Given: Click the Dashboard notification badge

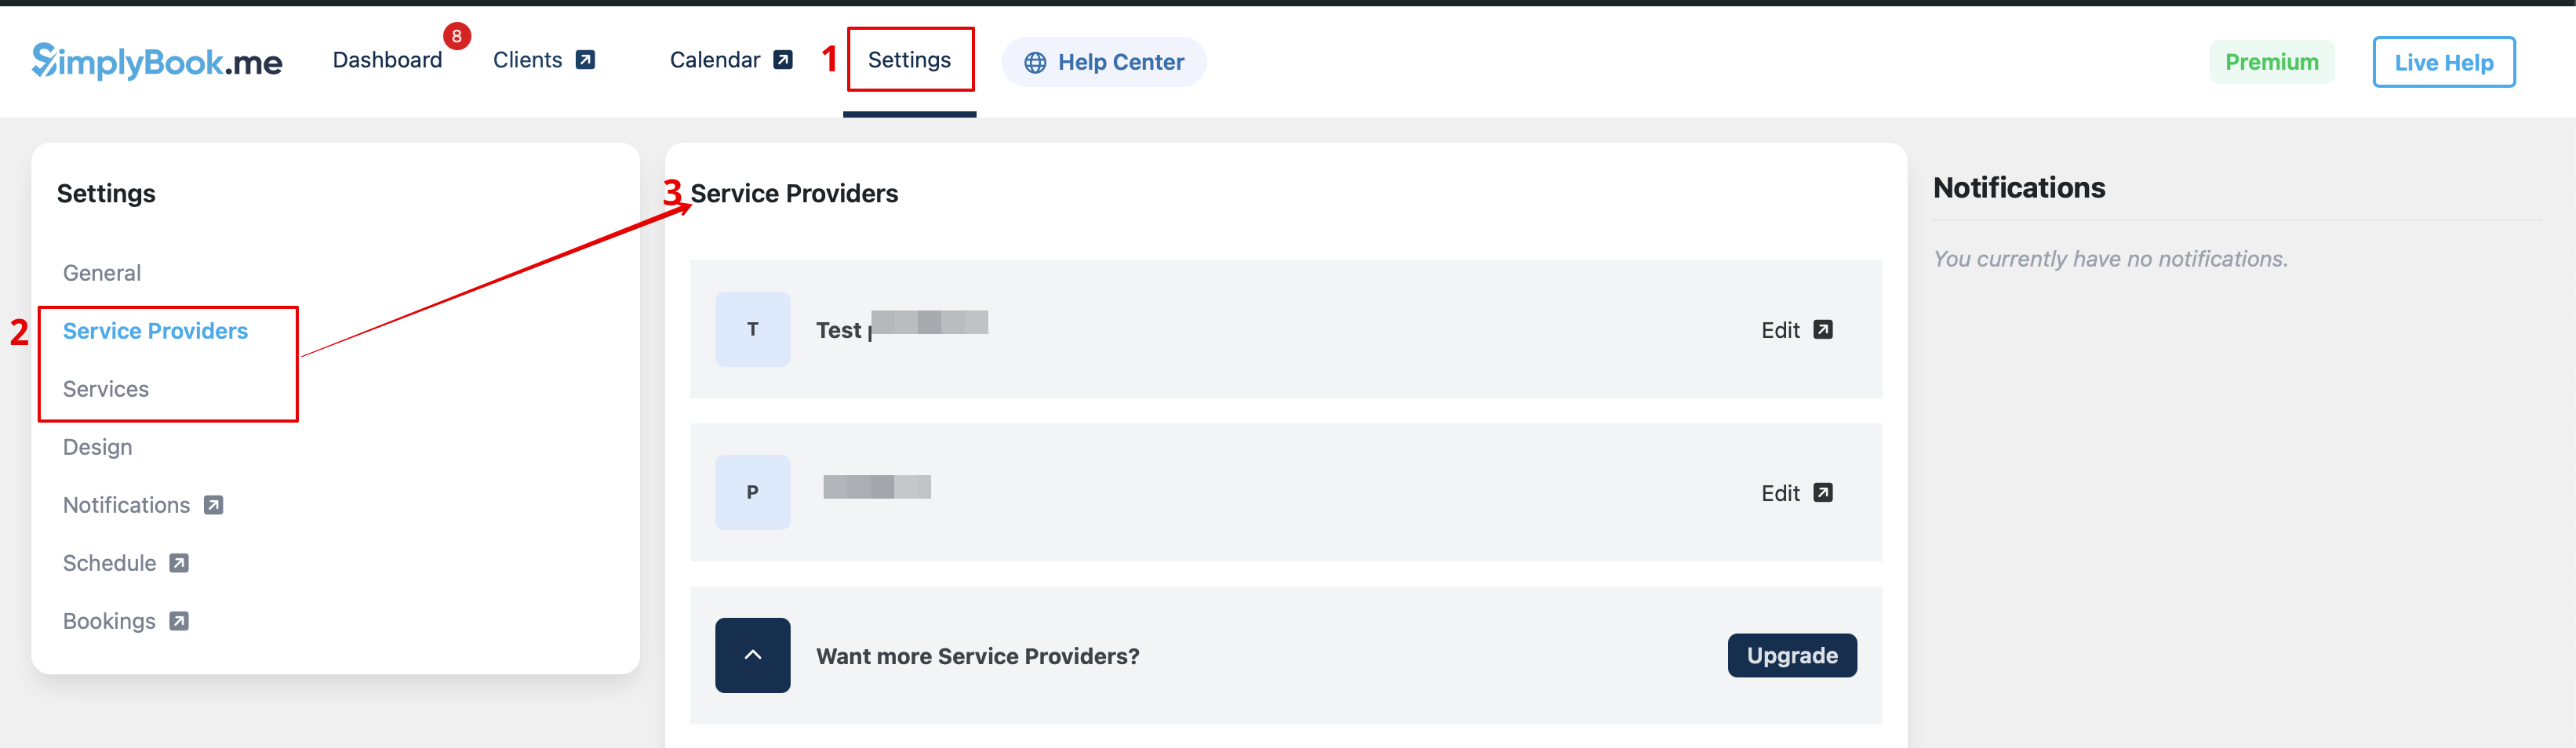Looking at the screenshot, I should pos(457,37).
